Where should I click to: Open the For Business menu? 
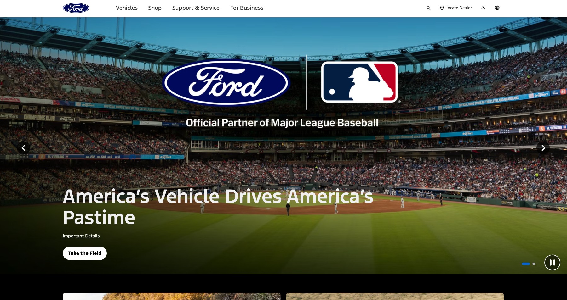coord(247,8)
